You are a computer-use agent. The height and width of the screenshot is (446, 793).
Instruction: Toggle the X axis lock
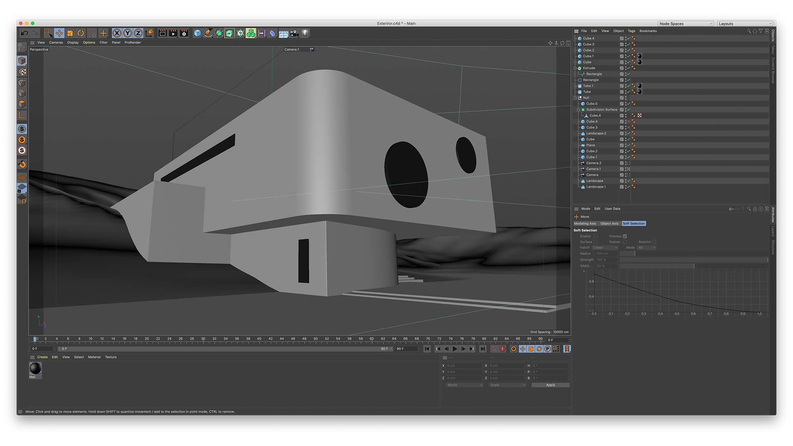117,33
